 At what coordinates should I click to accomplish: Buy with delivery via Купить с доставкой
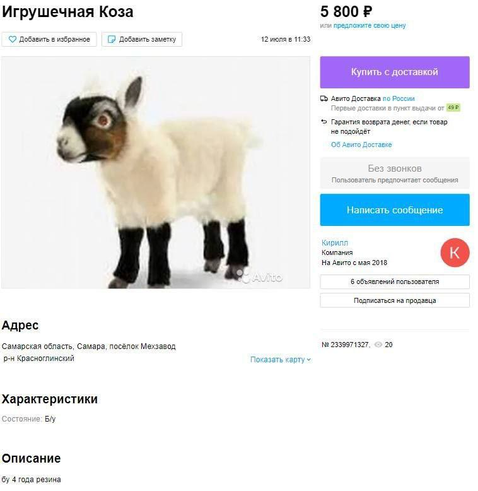tap(395, 72)
